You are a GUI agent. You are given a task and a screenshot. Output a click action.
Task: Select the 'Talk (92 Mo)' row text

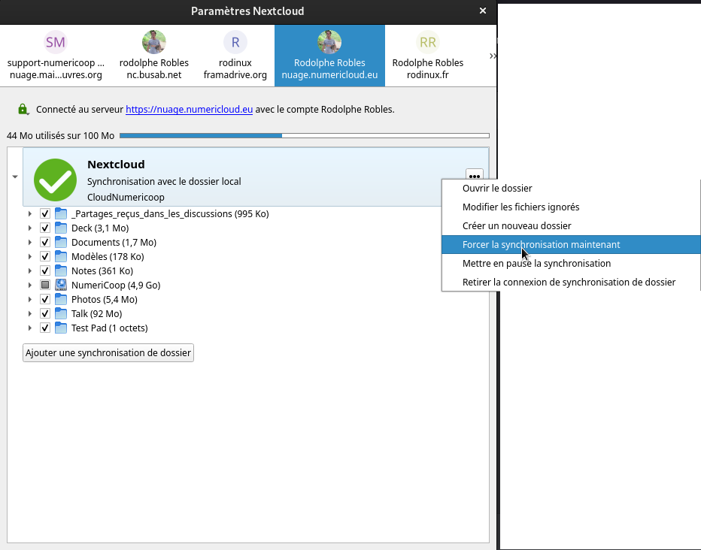click(x=96, y=314)
